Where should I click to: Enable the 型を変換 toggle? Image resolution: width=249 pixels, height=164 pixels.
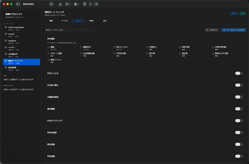(239, 144)
